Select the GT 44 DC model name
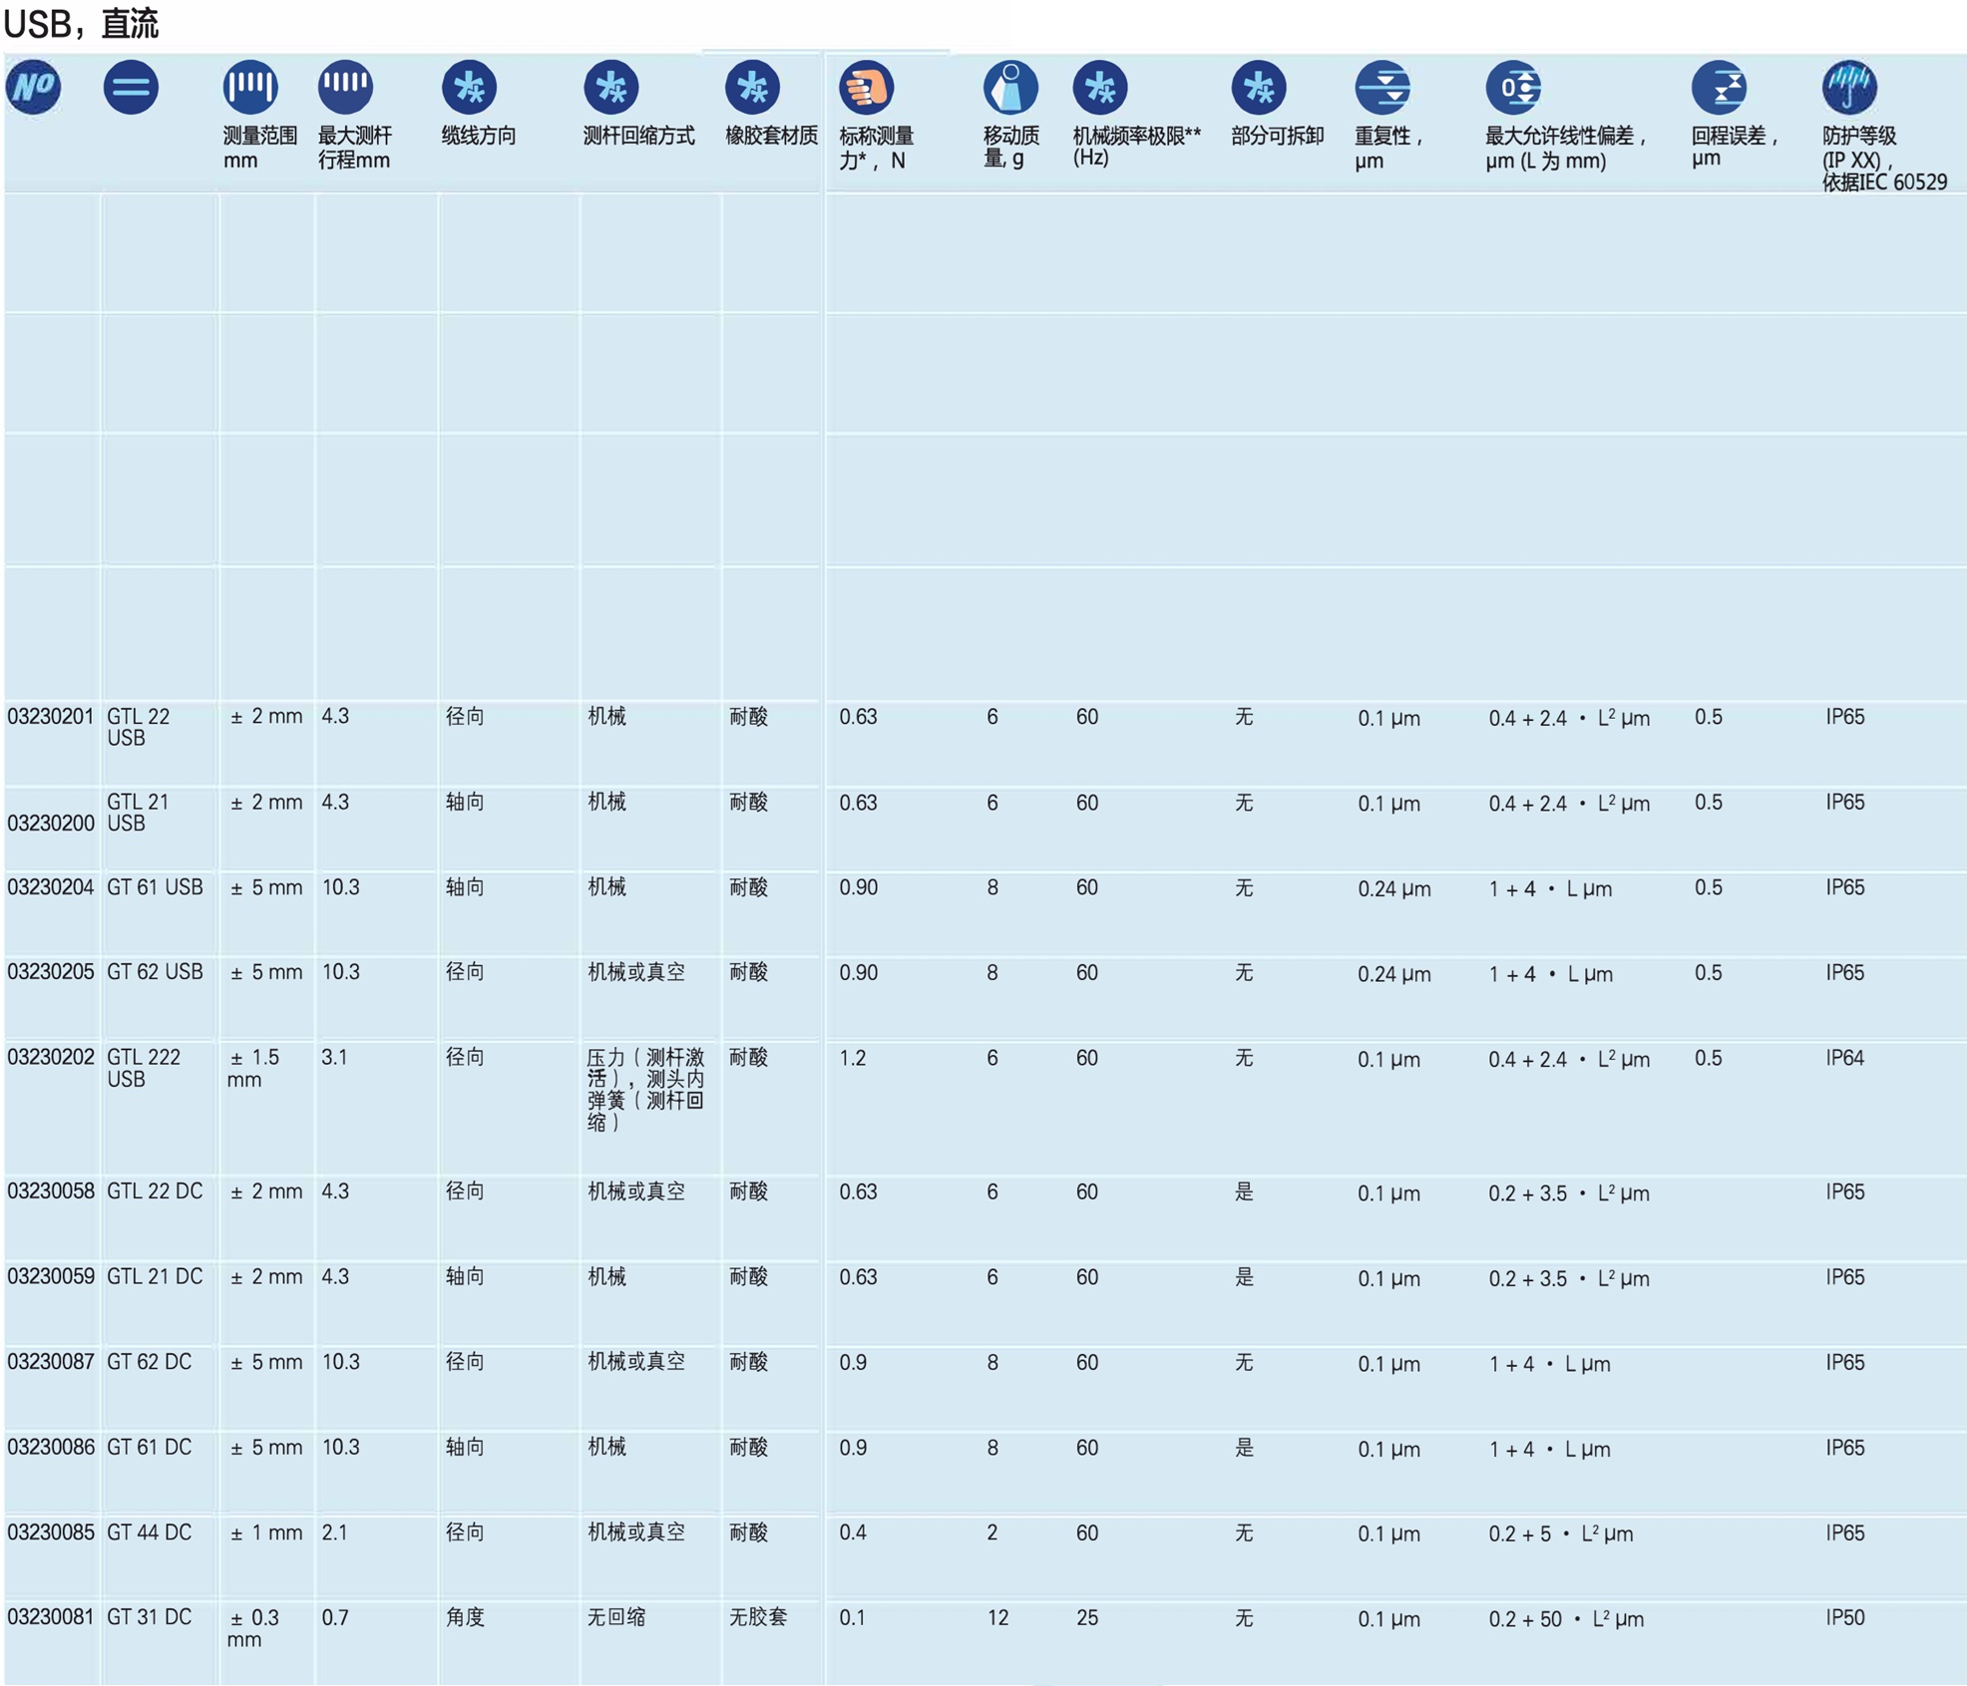The height and width of the screenshot is (1686, 1967). coord(149,1532)
